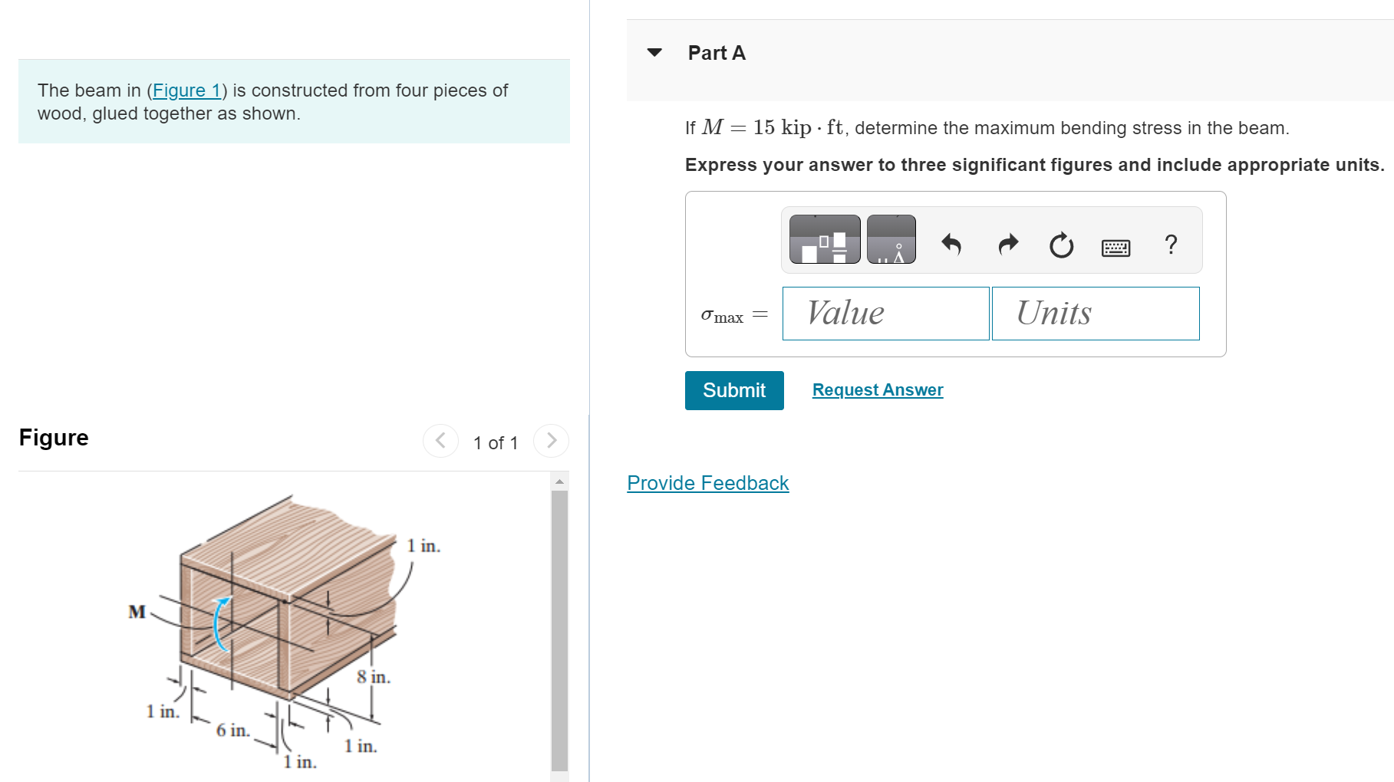
Task: Click inside the Units field
Action: pos(1095,313)
